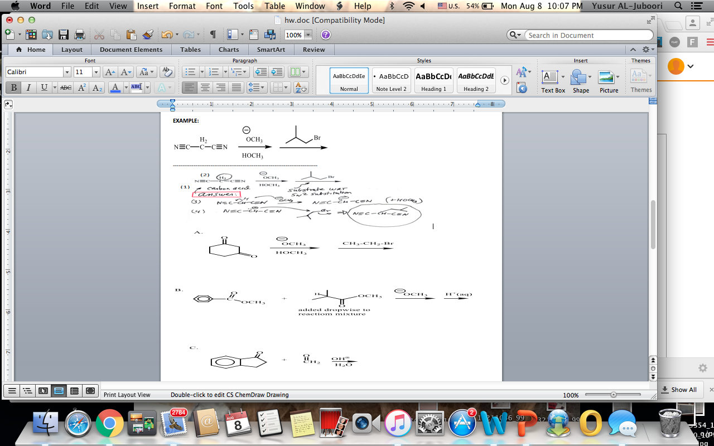
Task: Toggle show paragraph marks (¶)
Action: 213,35
